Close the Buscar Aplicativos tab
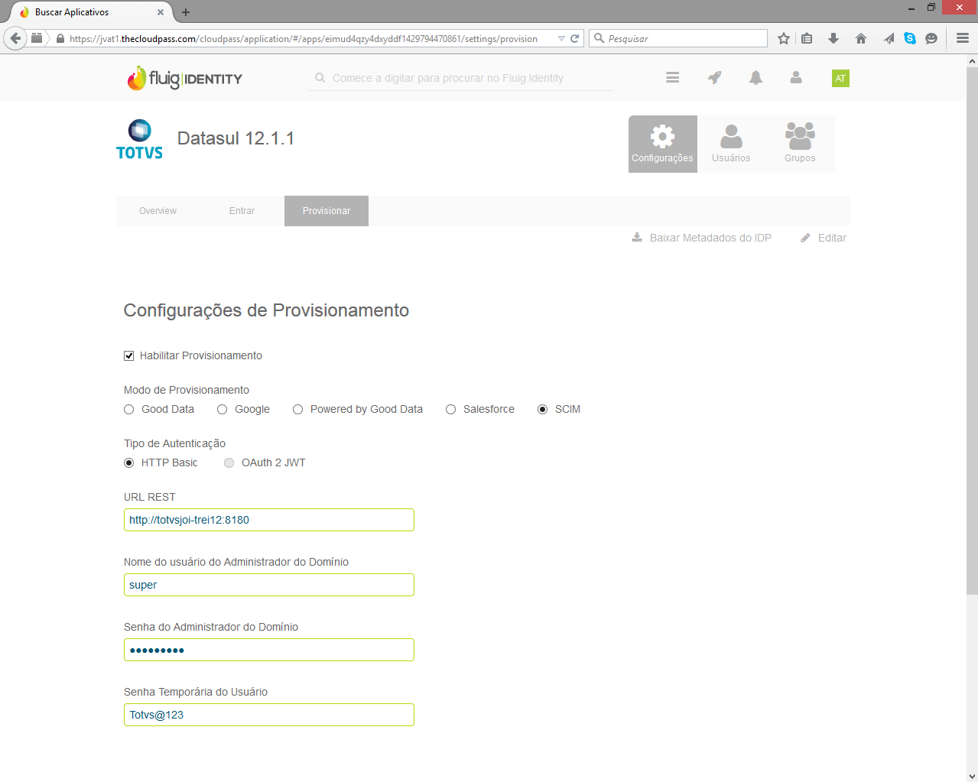This screenshot has height=782, width=978. [161, 12]
